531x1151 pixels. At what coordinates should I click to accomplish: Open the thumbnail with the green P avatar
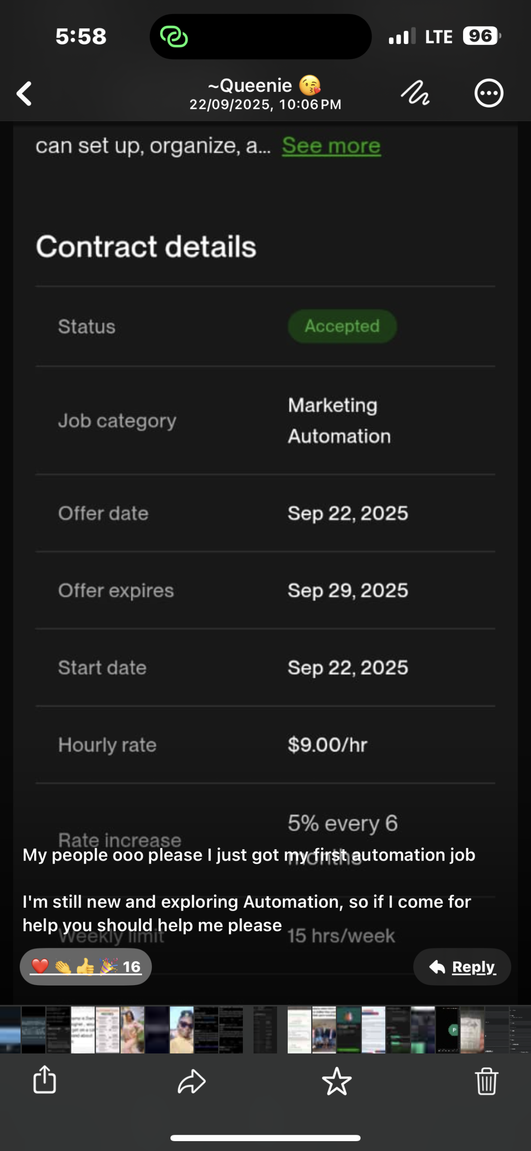point(448,1030)
